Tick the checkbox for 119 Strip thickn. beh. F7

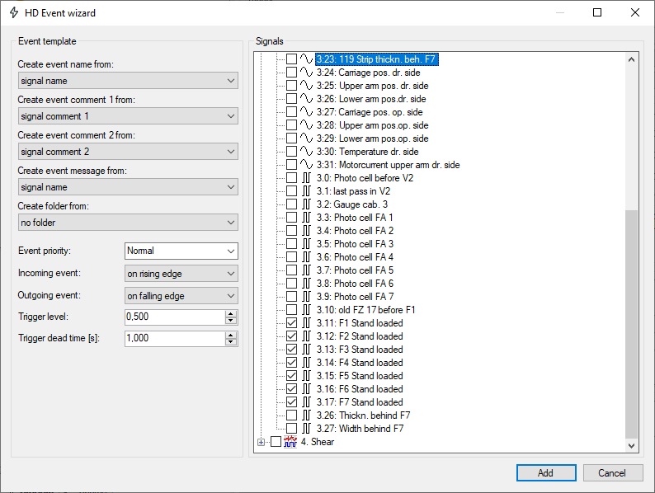(x=291, y=59)
